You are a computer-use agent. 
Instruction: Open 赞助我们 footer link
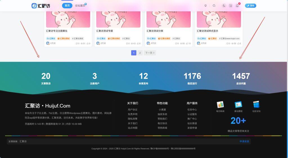tap(162, 119)
